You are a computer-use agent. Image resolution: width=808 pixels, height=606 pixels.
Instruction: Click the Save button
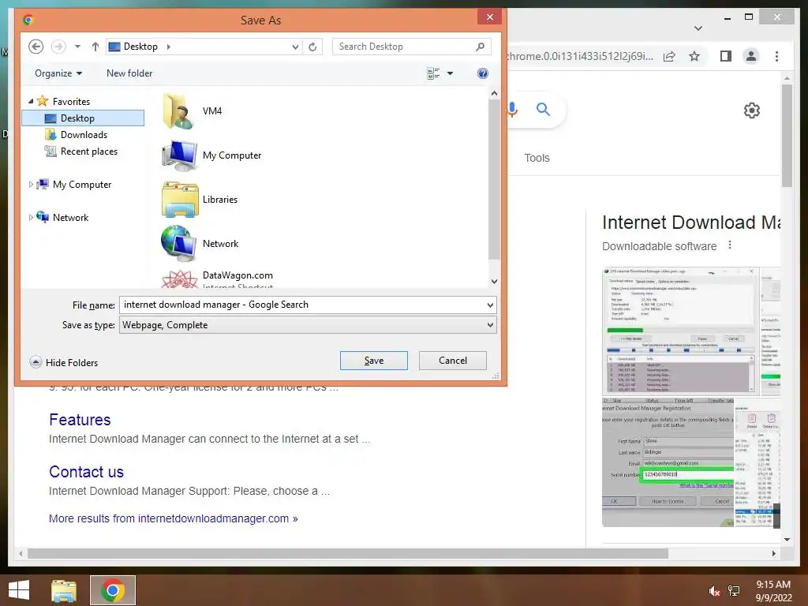[373, 360]
